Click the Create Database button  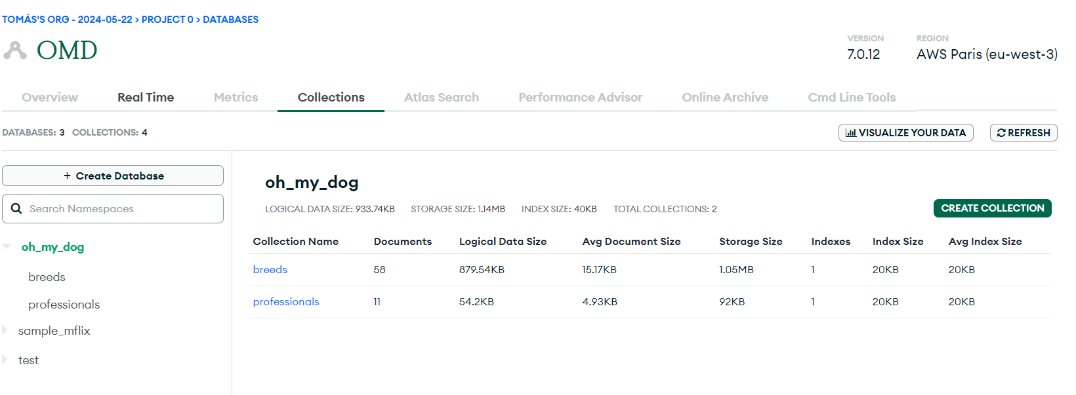(113, 176)
